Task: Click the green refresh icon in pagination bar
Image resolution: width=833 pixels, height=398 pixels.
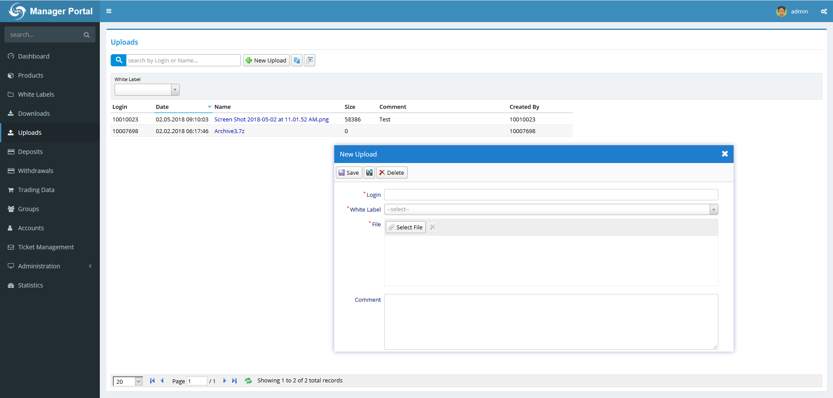Action: tap(248, 381)
